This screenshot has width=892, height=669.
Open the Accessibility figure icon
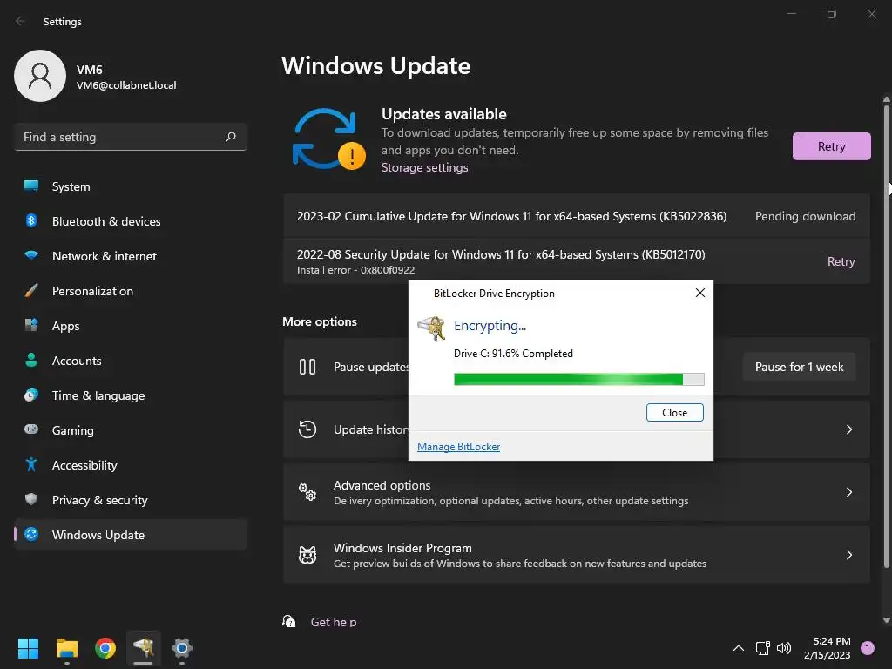click(31, 465)
